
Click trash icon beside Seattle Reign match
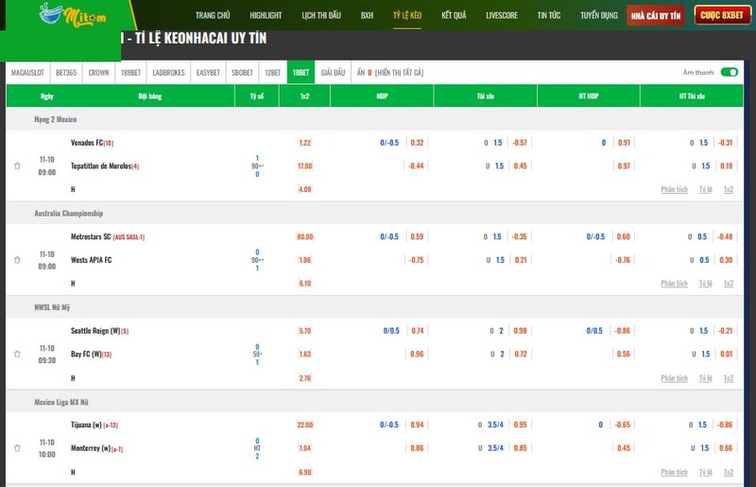[x=17, y=354]
